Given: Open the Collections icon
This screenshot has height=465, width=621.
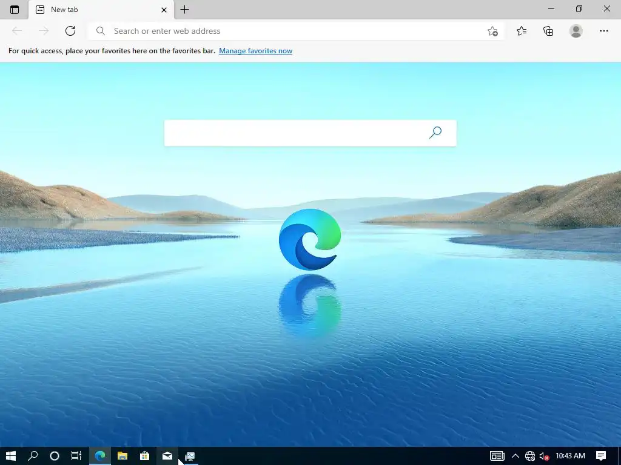Looking at the screenshot, I should (548, 31).
